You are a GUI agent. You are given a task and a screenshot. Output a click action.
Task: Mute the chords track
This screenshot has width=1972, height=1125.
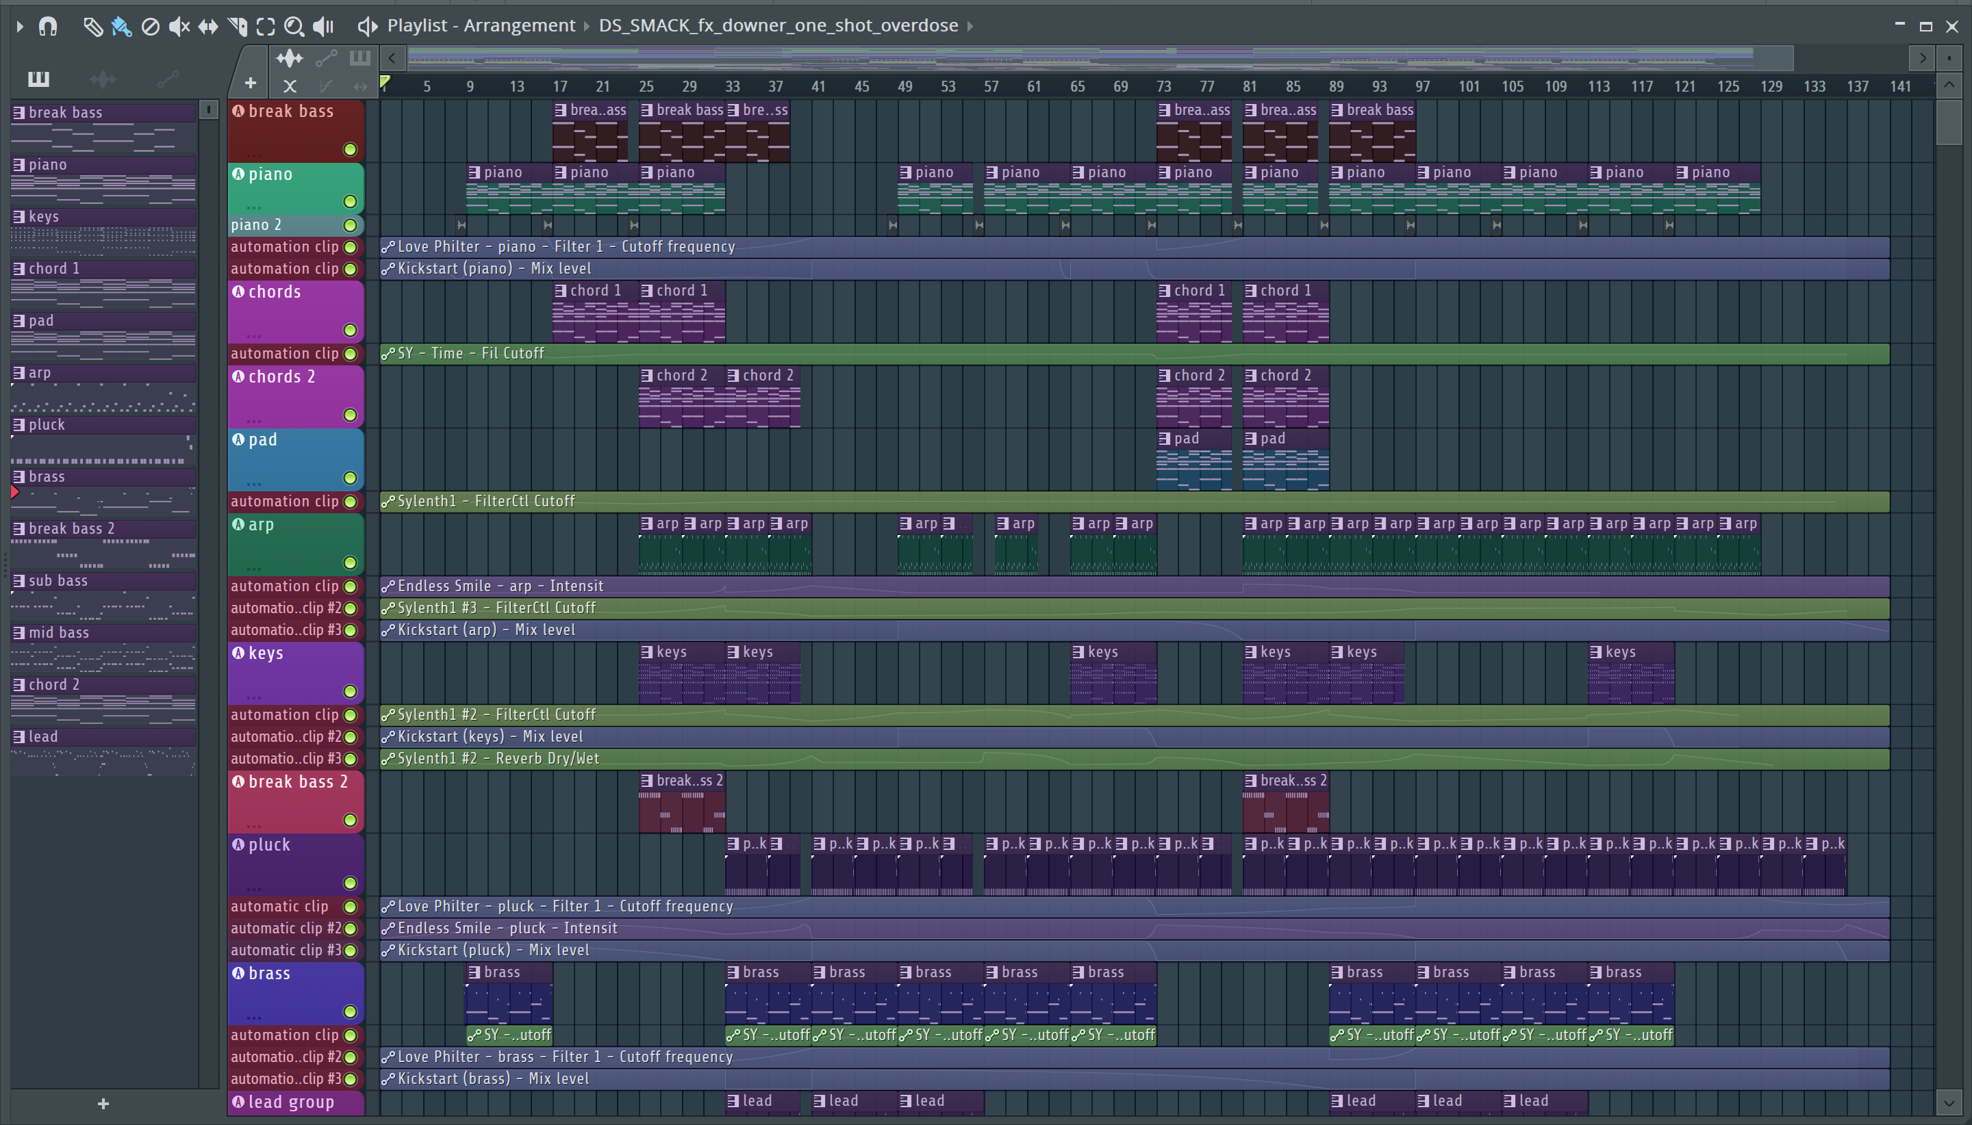(350, 330)
